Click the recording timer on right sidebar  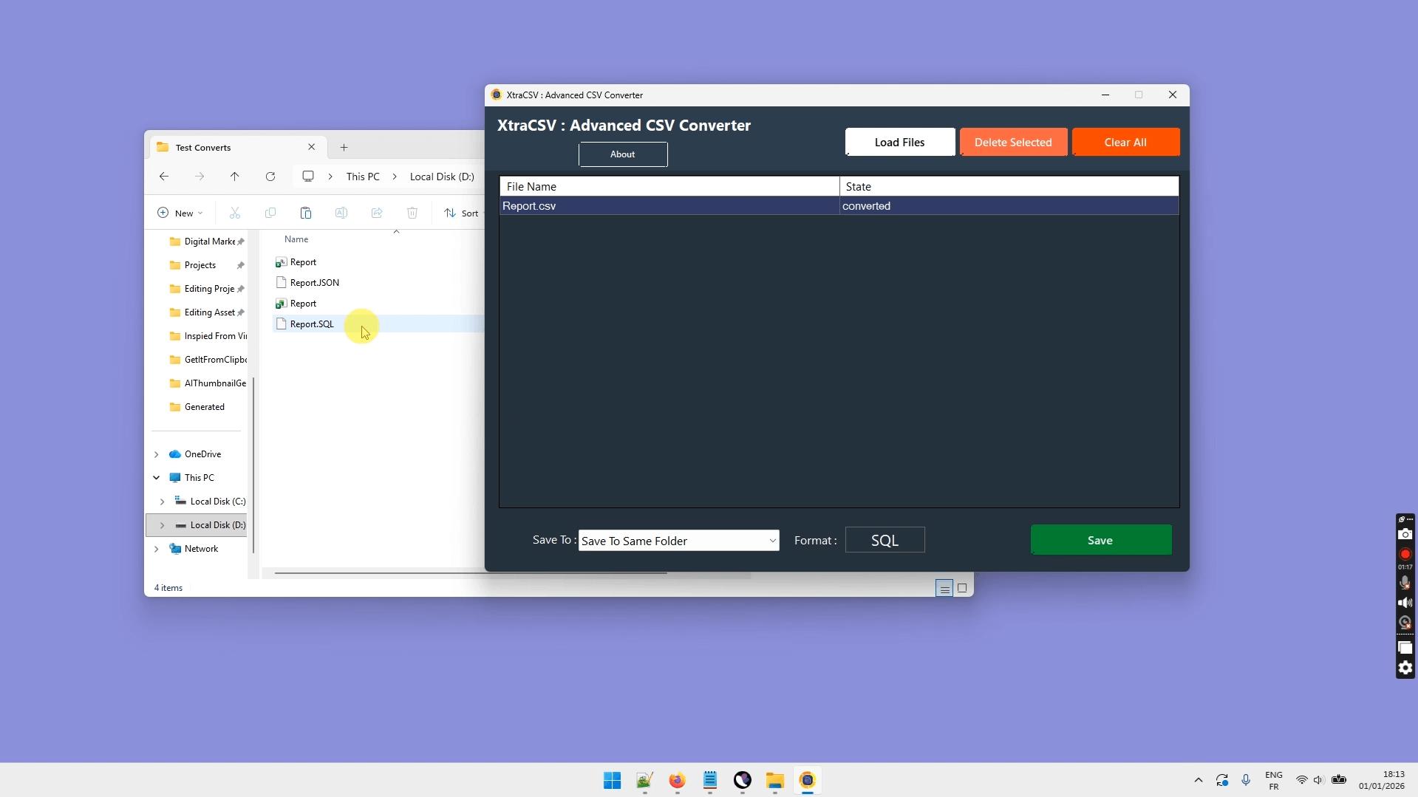(1405, 567)
